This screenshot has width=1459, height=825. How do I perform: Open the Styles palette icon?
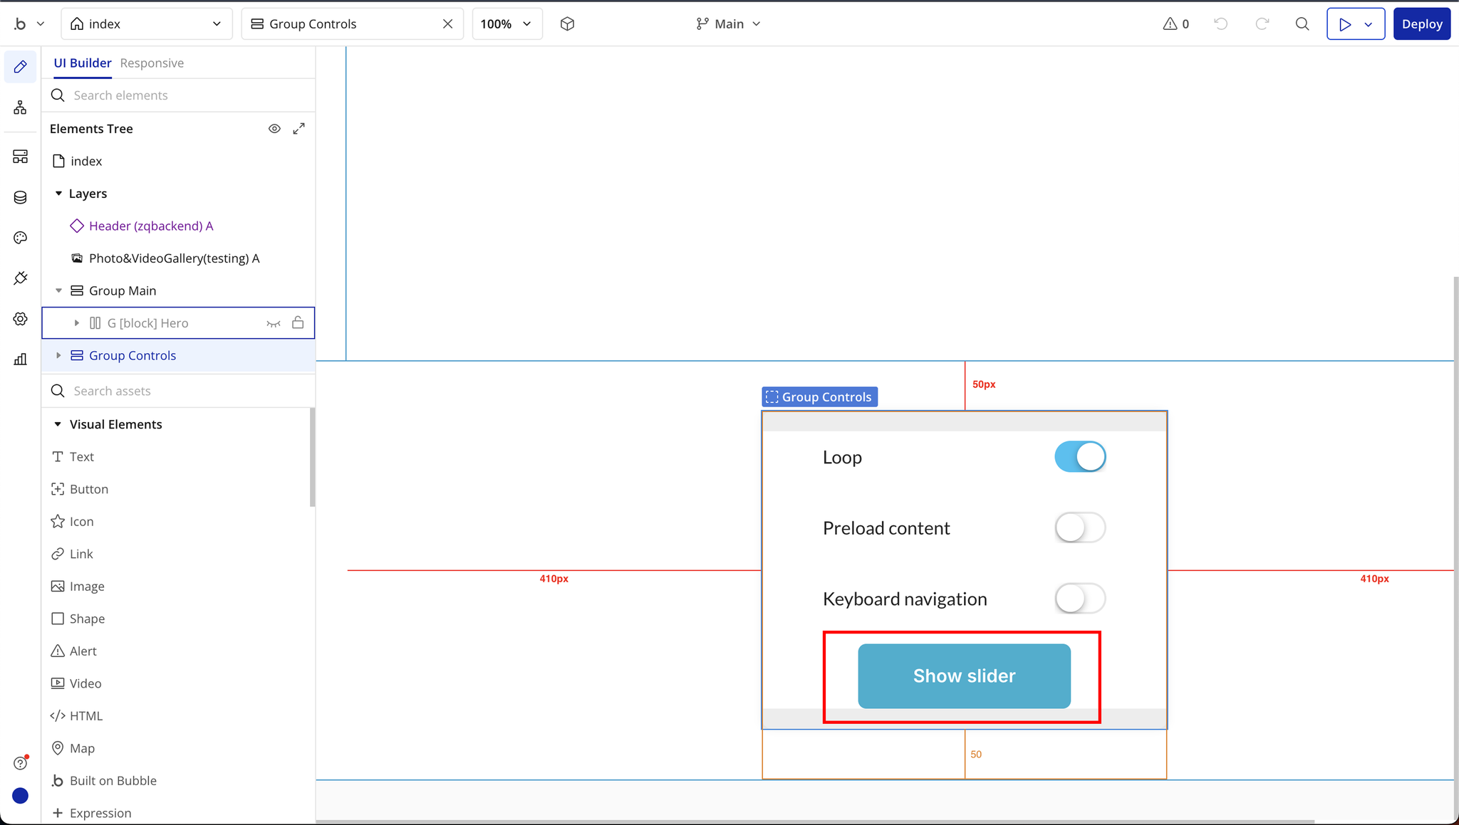[20, 238]
